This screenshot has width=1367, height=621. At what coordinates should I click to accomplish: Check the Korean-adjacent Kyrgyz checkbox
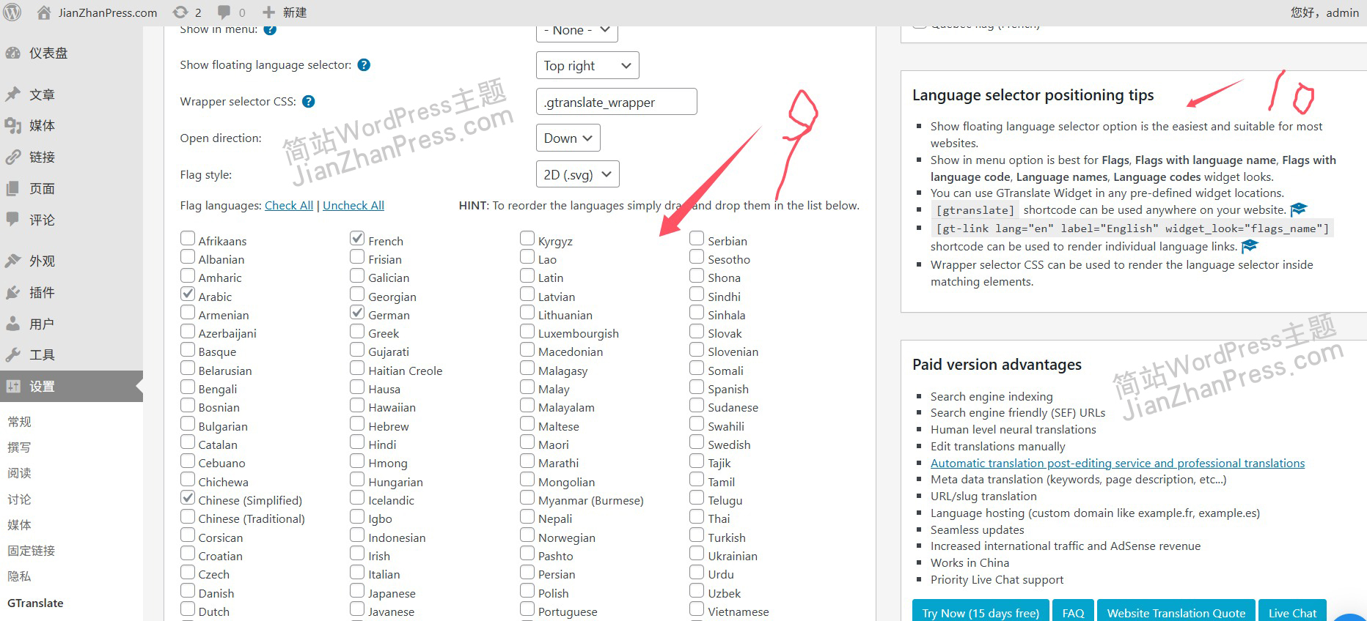pos(527,239)
